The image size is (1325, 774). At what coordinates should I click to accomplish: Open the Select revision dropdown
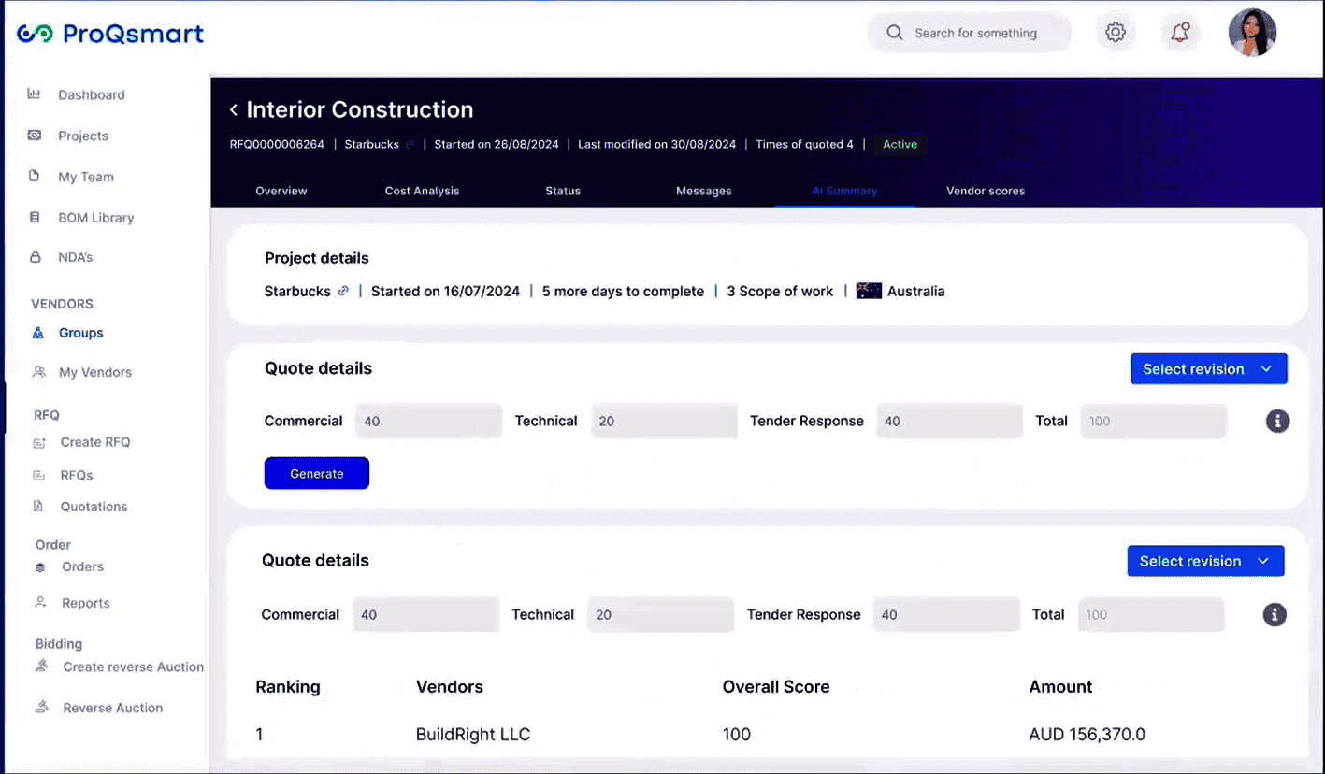tap(1208, 368)
